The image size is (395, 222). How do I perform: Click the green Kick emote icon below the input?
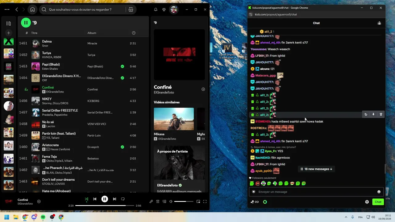tap(265, 202)
